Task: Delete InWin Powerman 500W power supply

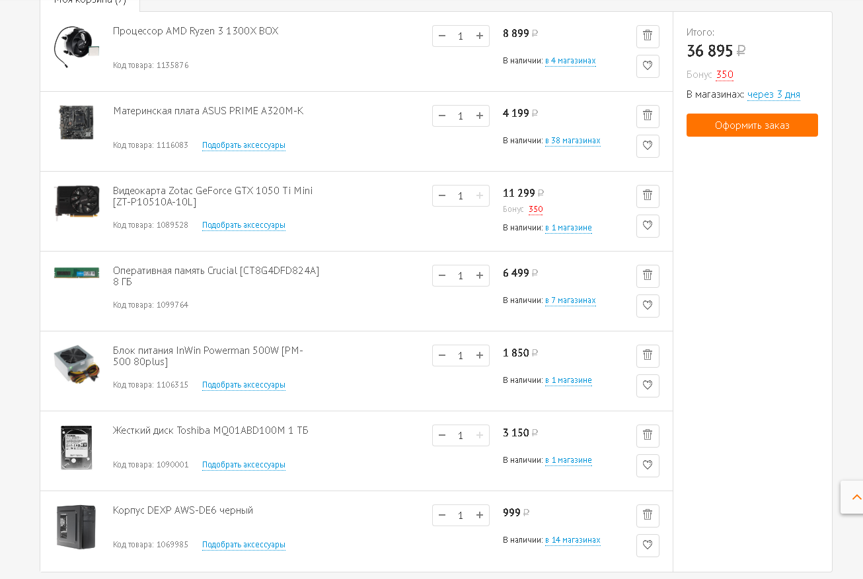Action: [x=648, y=356]
